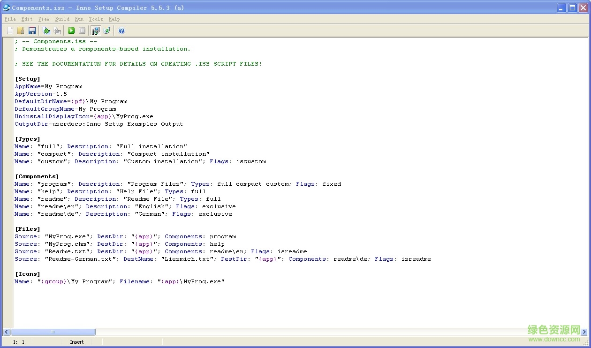Click the "Demonstrates a components-based installation" comment

pyautogui.click(x=103, y=49)
